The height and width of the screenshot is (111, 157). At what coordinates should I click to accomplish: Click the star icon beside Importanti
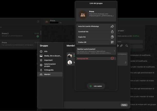point(41,60)
